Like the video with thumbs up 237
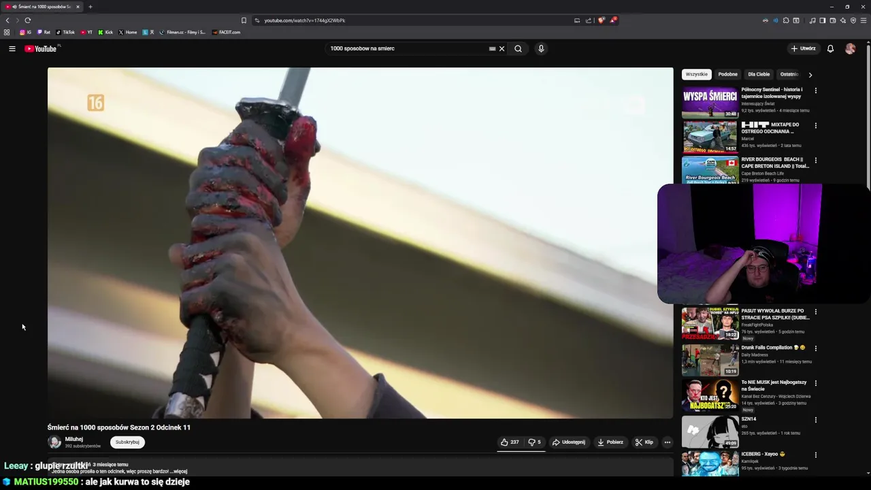The width and height of the screenshot is (871, 490). (510, 442)
